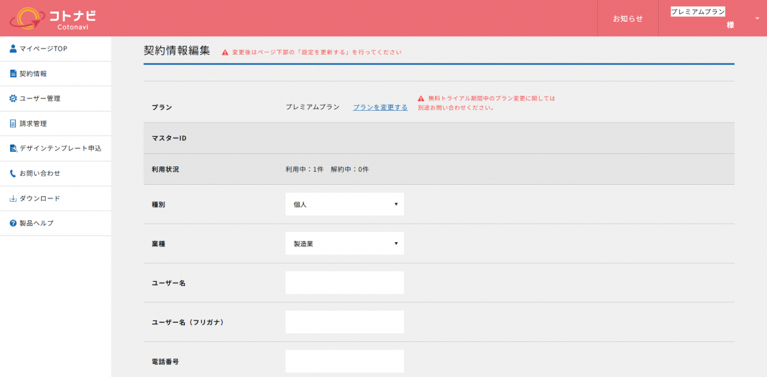Open お知らせ in the top header
Screen dimensions: 767x377
click(627, 18)
